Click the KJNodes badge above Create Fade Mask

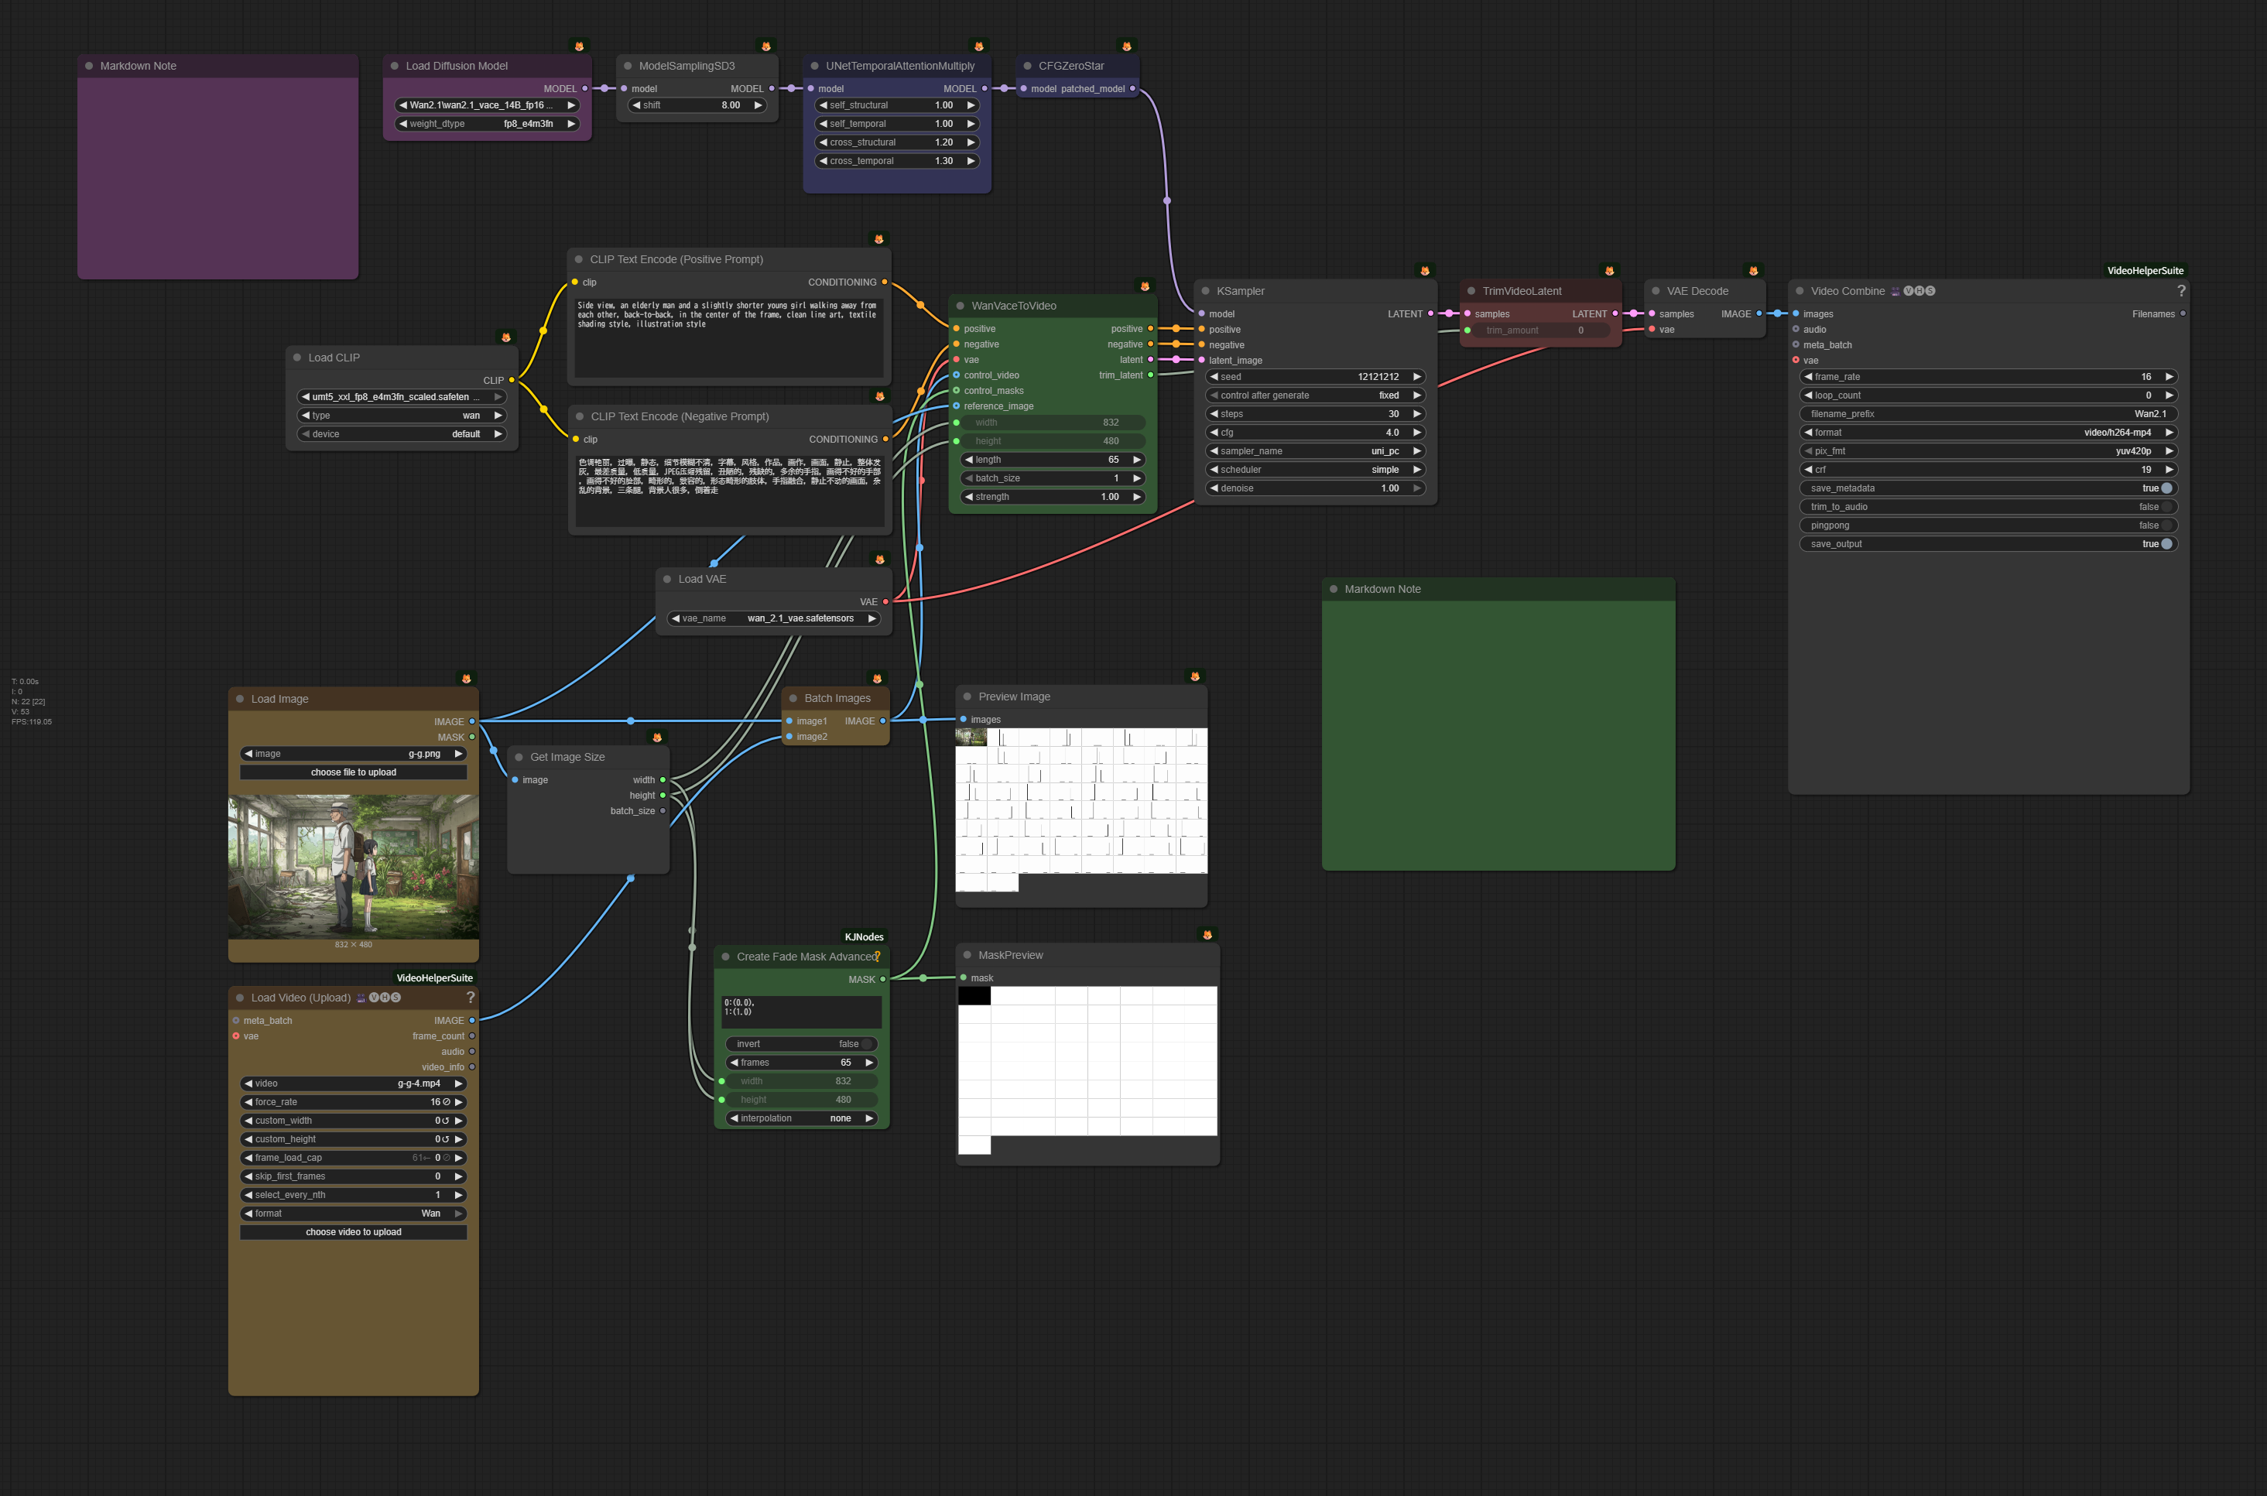click(864, 937)
